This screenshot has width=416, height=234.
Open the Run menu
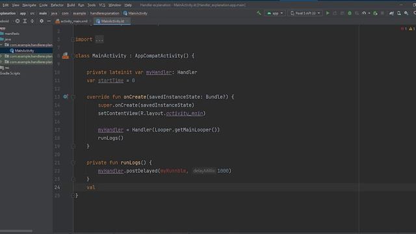pos(81,5)
